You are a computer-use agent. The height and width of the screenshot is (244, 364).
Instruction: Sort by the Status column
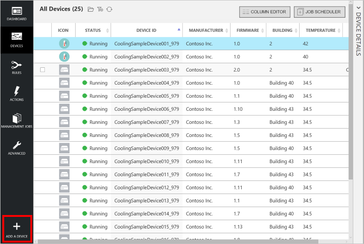(93, 30)
